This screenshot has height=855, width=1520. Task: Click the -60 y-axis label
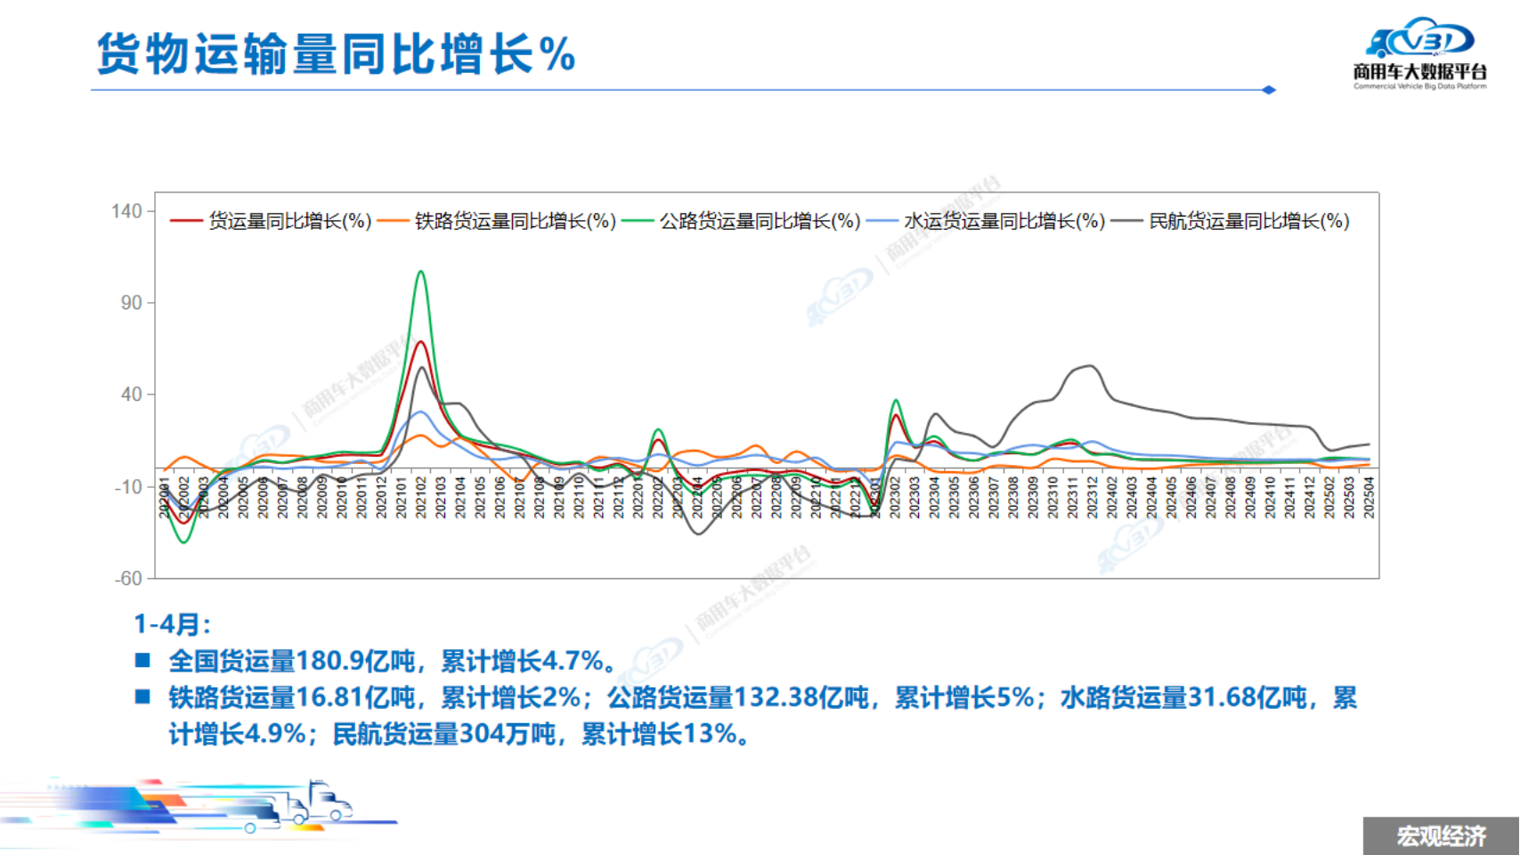click(128, 578)
